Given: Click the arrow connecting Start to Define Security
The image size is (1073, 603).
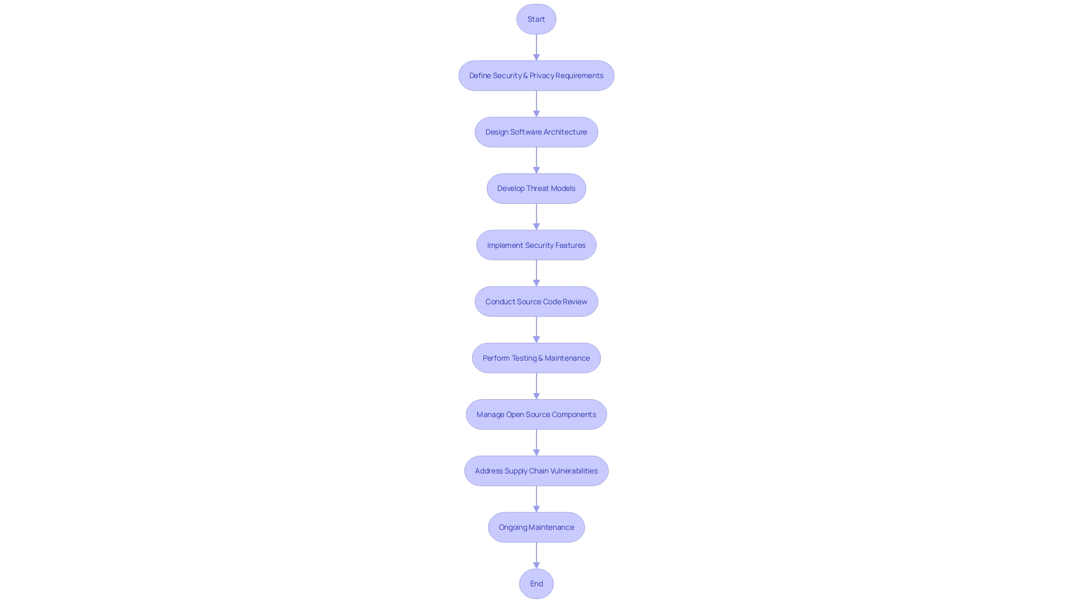Looking at the screenshot, I should pos(536,46).
